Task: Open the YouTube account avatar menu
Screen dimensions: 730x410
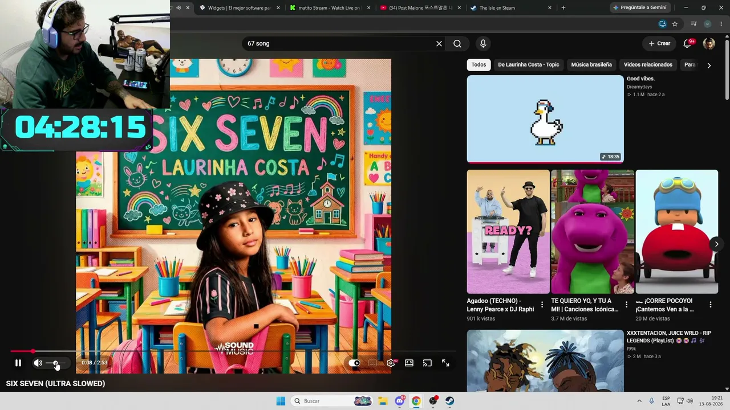Action: tap(709, 43)
